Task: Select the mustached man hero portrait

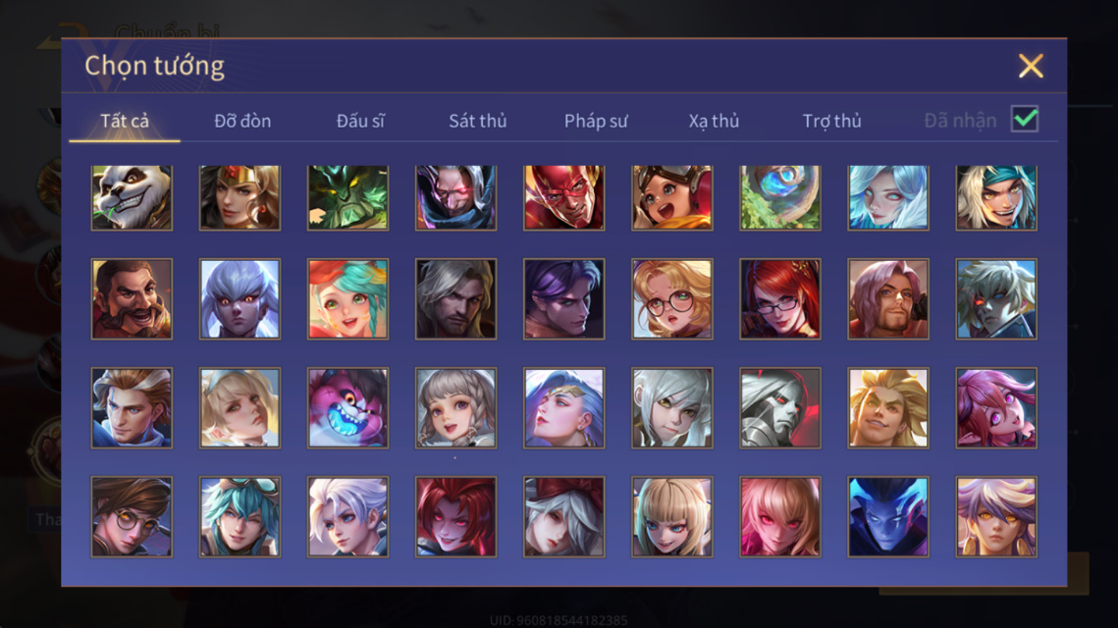Action: point(132,298)
